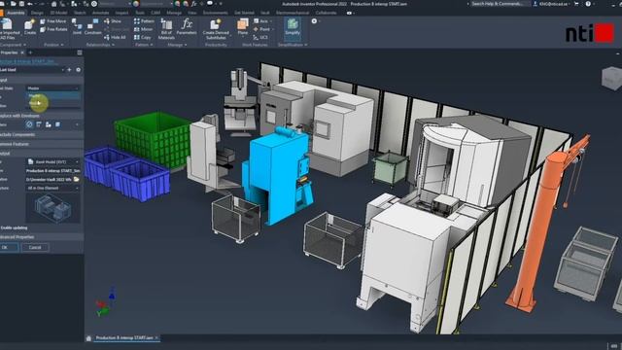Switch to the Assemble ribbon tab
Viewport: 622px width, 350px height.
16,13
